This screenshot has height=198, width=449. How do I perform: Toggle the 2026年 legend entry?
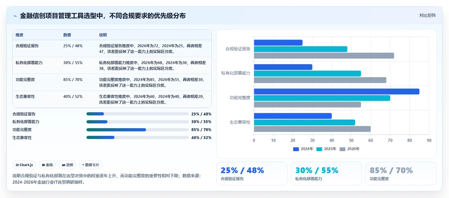click(x=350, y=149)
